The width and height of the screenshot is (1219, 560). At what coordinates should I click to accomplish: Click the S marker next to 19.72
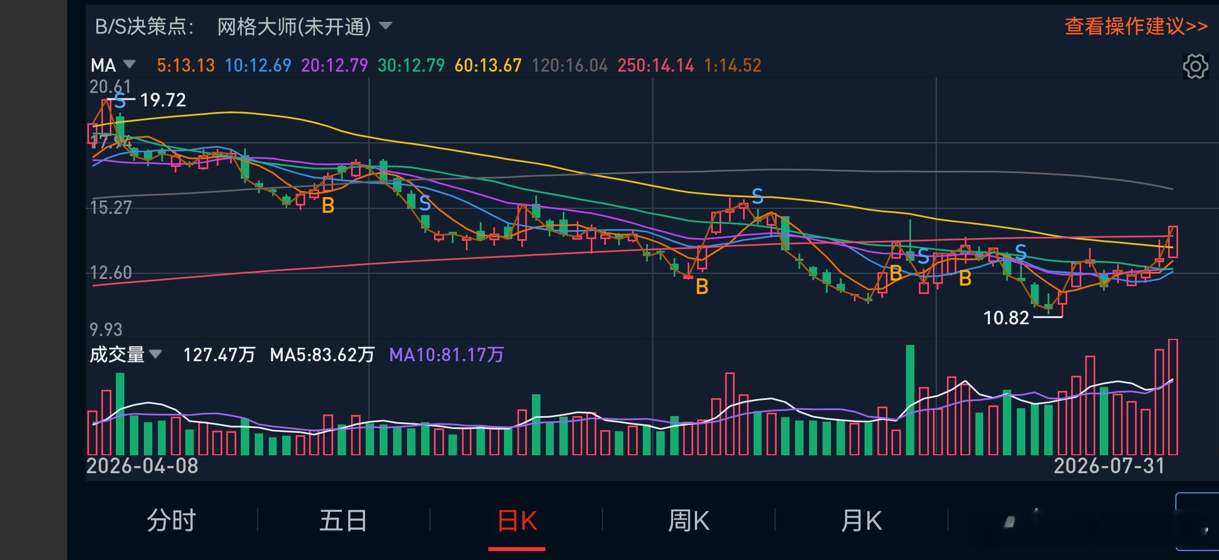pyautogui.click(x=120, y=101)
